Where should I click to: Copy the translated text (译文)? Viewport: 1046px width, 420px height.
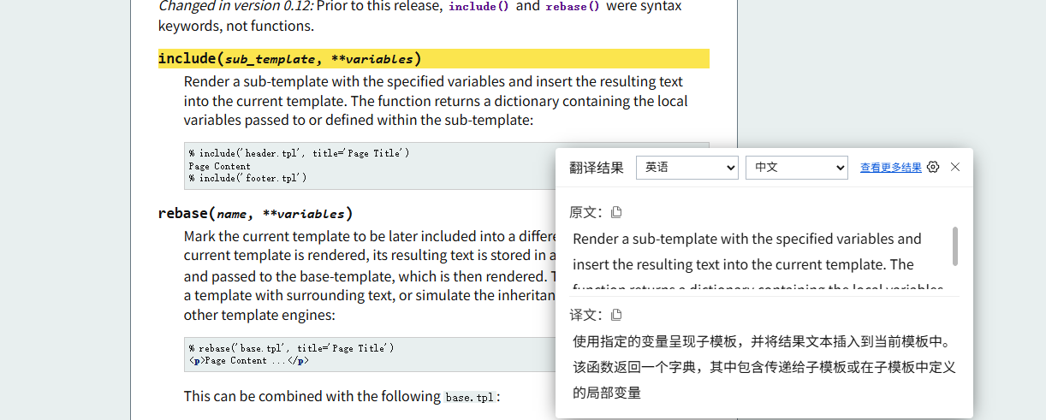point(616,315)
